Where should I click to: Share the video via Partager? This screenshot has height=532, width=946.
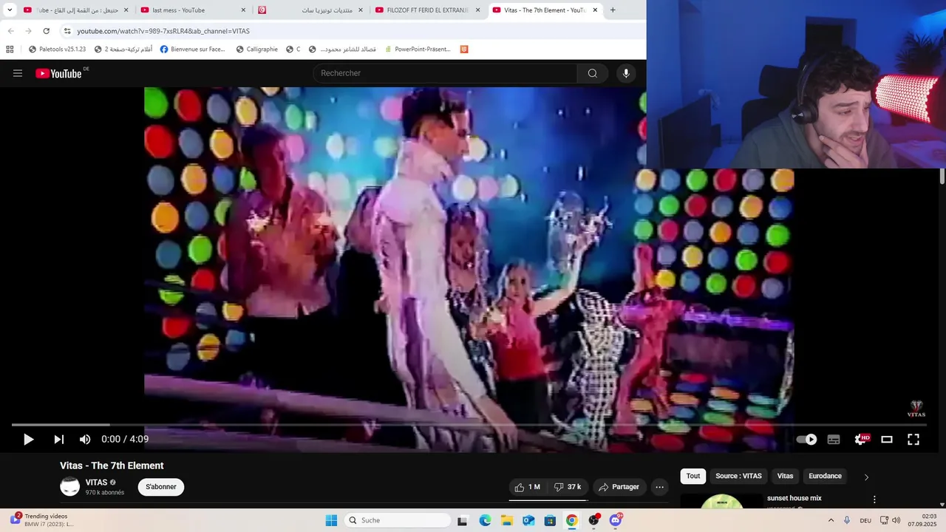pos(619,487)
